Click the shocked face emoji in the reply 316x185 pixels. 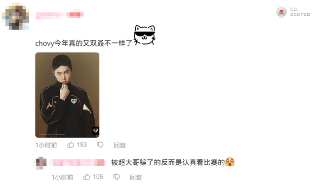point(230,162)
